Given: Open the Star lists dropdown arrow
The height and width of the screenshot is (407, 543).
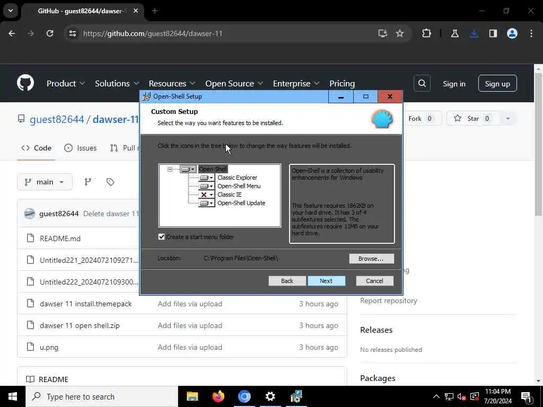Looking at the screenshot, I should click(507, 119).
